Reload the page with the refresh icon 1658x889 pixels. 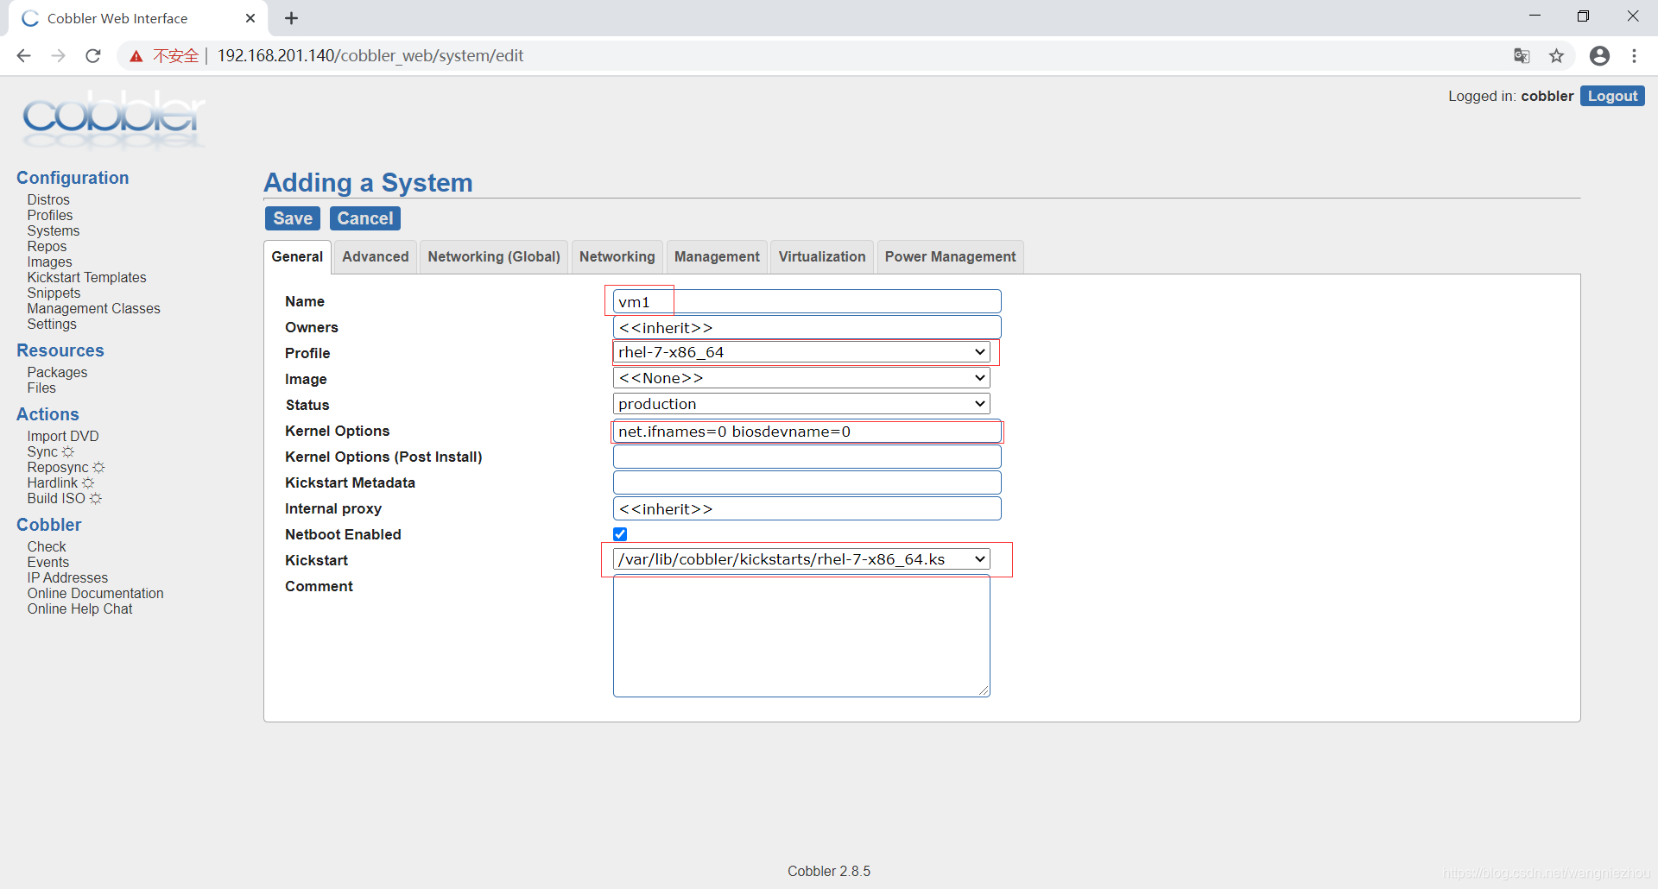point(93,56)
